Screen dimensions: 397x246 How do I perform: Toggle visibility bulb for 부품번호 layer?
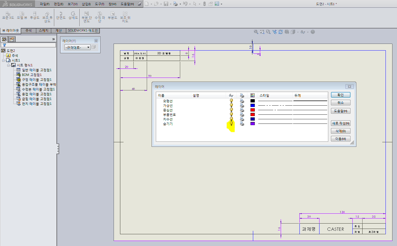231,114
